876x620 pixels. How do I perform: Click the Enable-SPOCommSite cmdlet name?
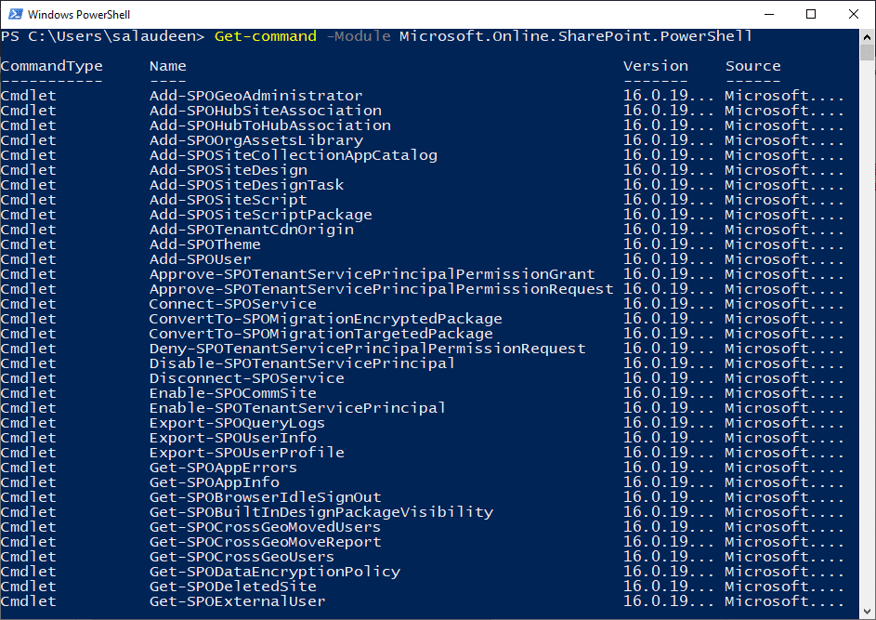[x=234, y=392]
